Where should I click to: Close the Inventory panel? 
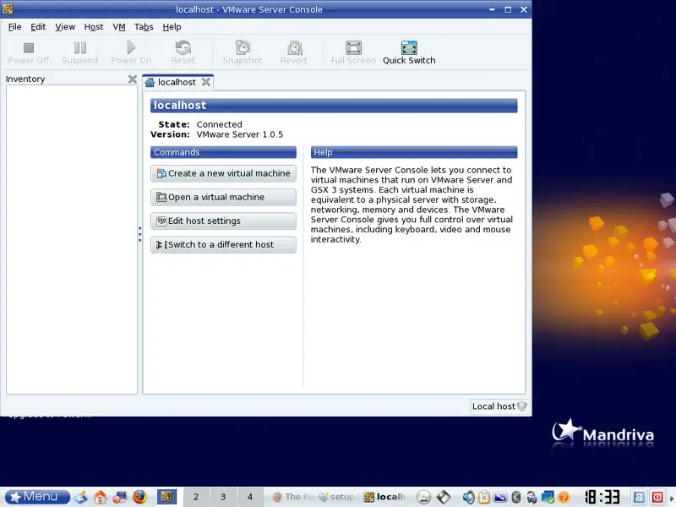click(133, 79)
